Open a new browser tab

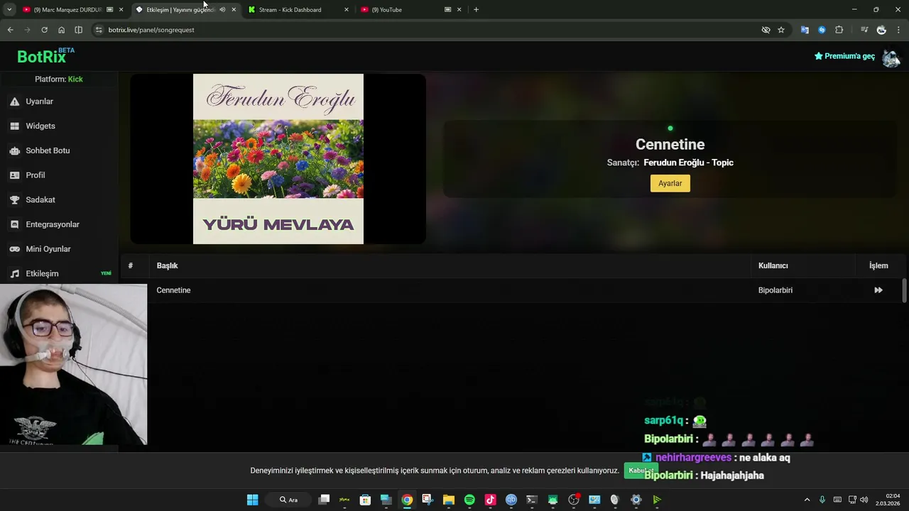476,10
